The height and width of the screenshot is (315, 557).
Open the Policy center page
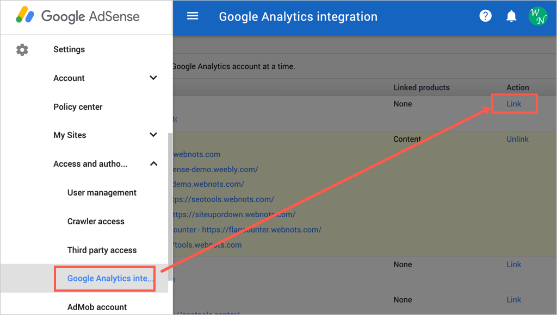click(x=78, y=107)
